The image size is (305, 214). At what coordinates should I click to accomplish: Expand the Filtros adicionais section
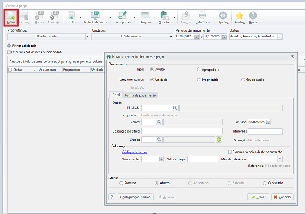click(9, 46)
